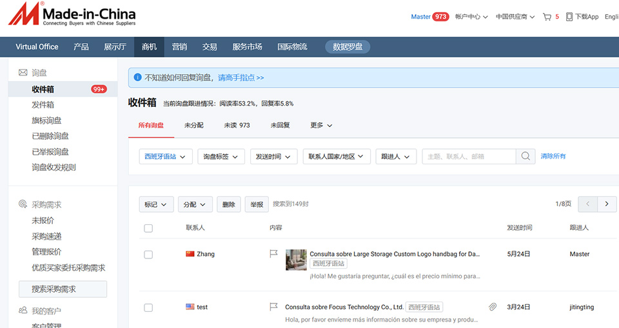619x328 pixels.
Task: Click the 数据罗盘 pill button
Action: (x=348, y=46)
